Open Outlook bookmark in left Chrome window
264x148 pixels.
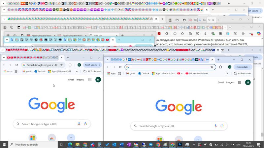[40, 71]
